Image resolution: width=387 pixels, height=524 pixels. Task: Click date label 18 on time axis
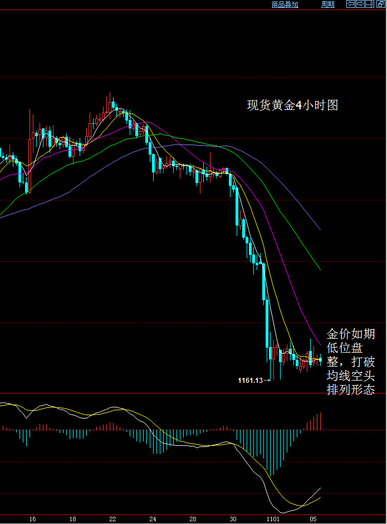coord(72,519)
